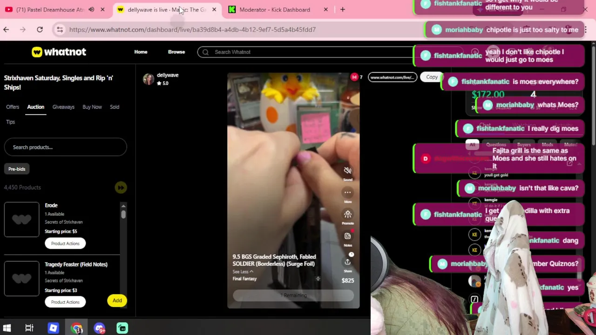
Task: Open the More options icon on stream
Action: 347,192
